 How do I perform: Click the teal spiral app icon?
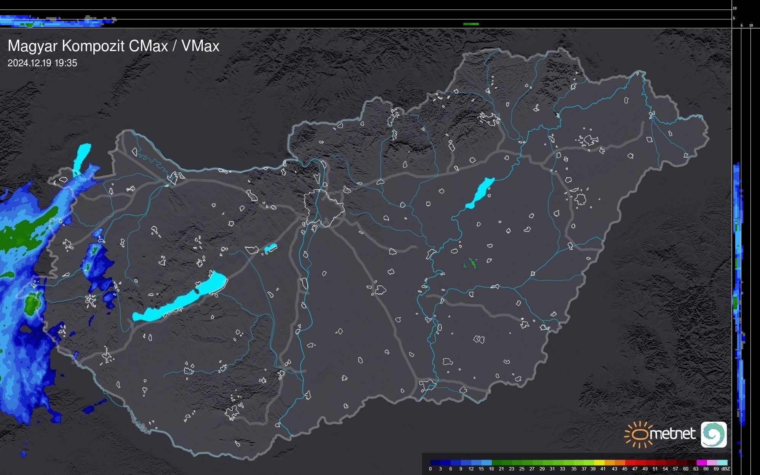[x=714, y=434]
